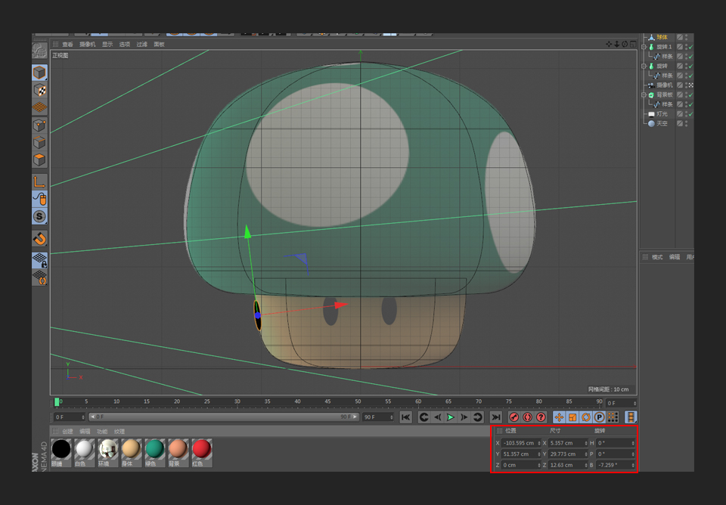This screenshot has height=505, width=726.
Task: Click the Autokeying button in timeline
Action: [527, 417]
